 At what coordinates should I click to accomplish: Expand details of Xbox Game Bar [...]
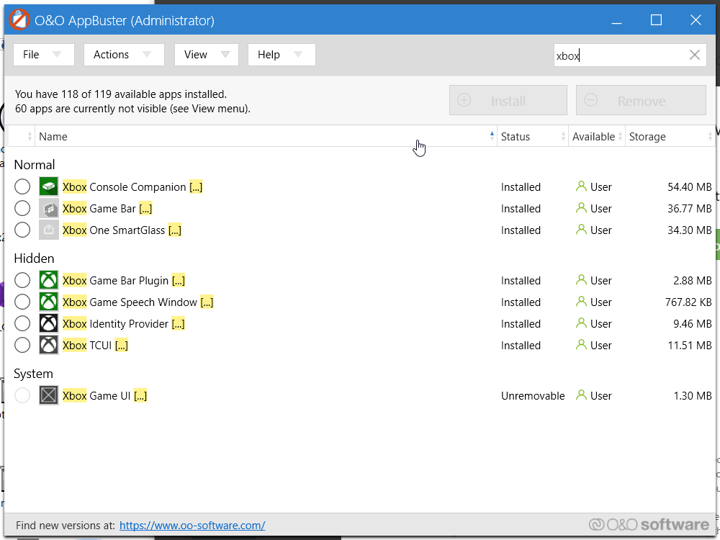145,209
